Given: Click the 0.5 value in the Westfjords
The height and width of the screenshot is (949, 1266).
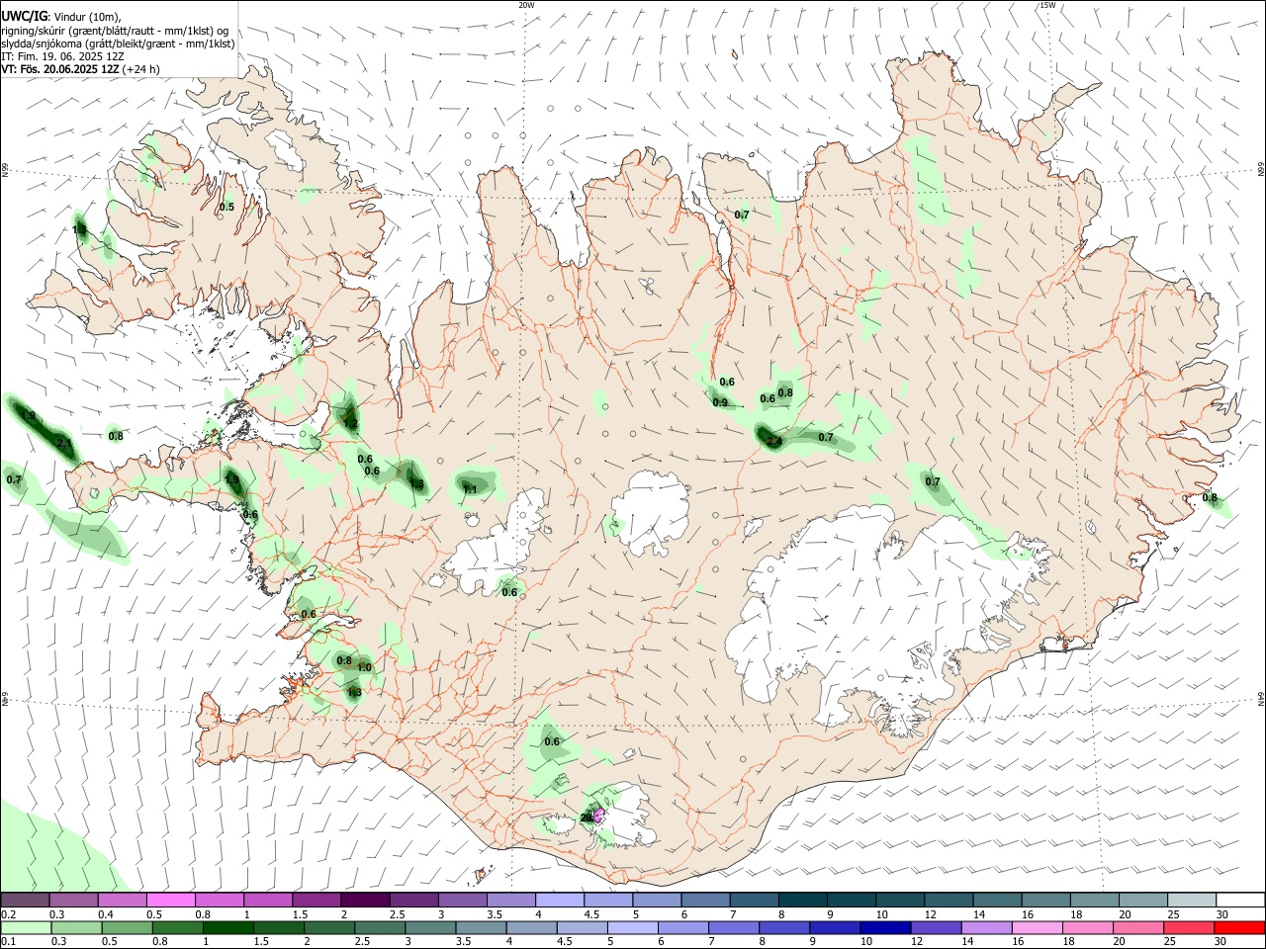Looking at the screenshot, I should point(226,207).
